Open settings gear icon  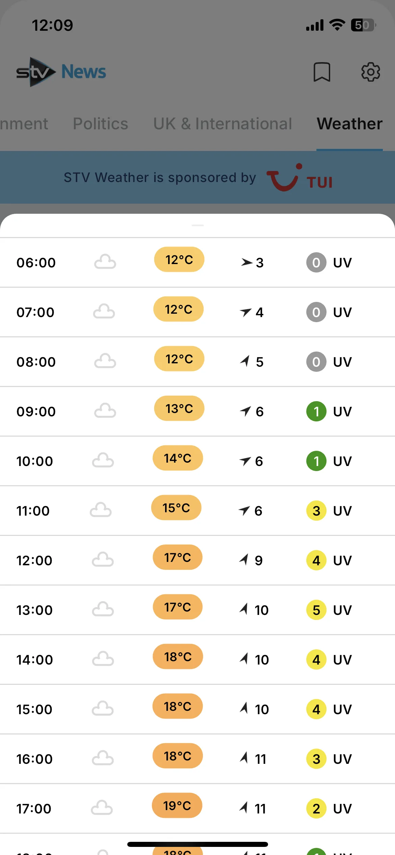tap(371, 72)
